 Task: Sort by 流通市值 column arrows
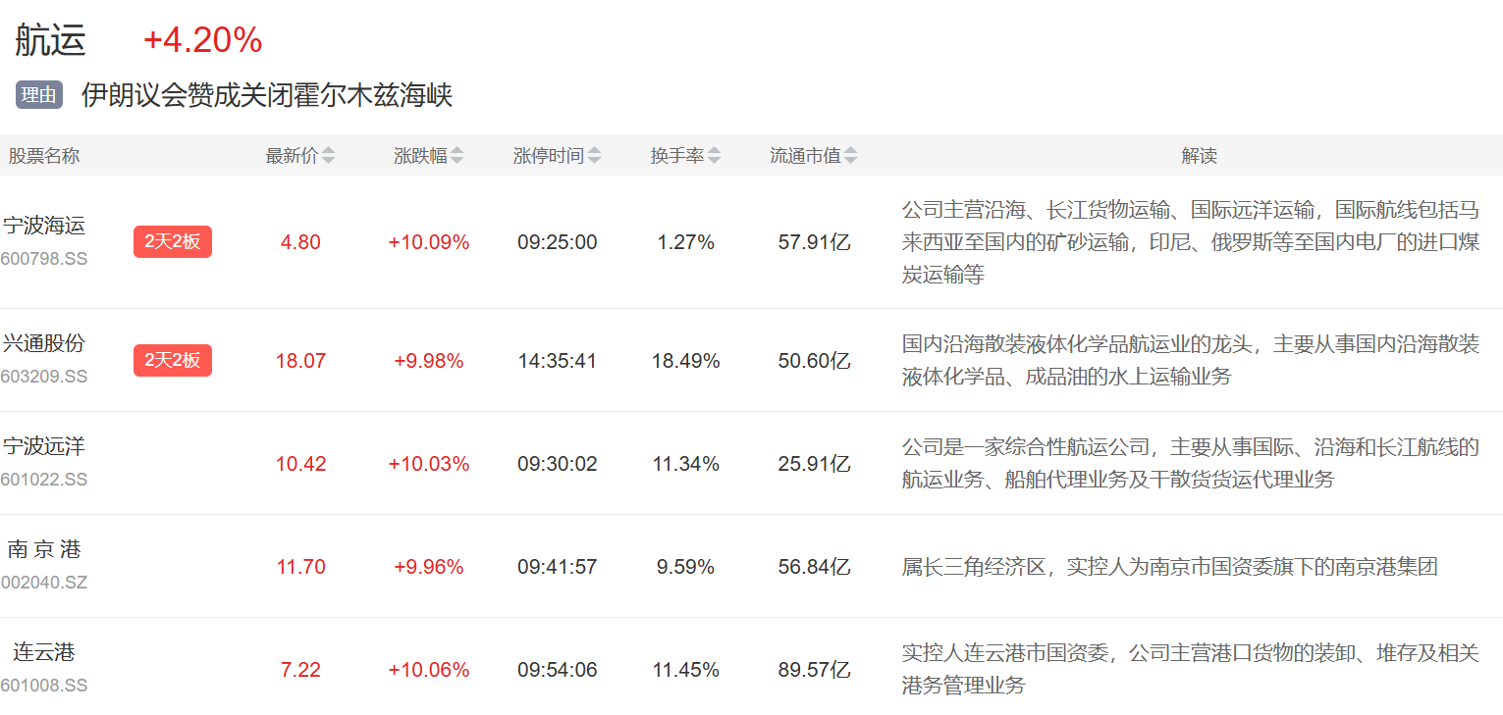pyautogui.click(x=850, y=156)
